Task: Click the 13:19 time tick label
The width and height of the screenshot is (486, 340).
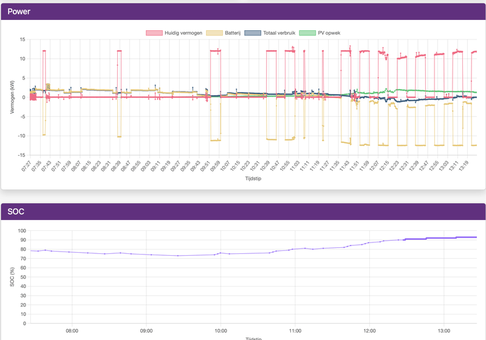Action: pyautogui.click(x=463, y=166)
